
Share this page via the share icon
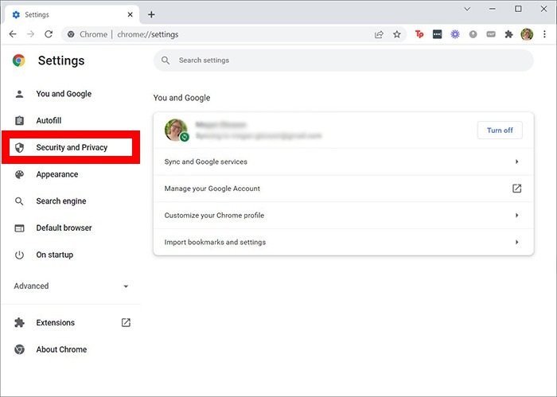(x=379, y=34)
